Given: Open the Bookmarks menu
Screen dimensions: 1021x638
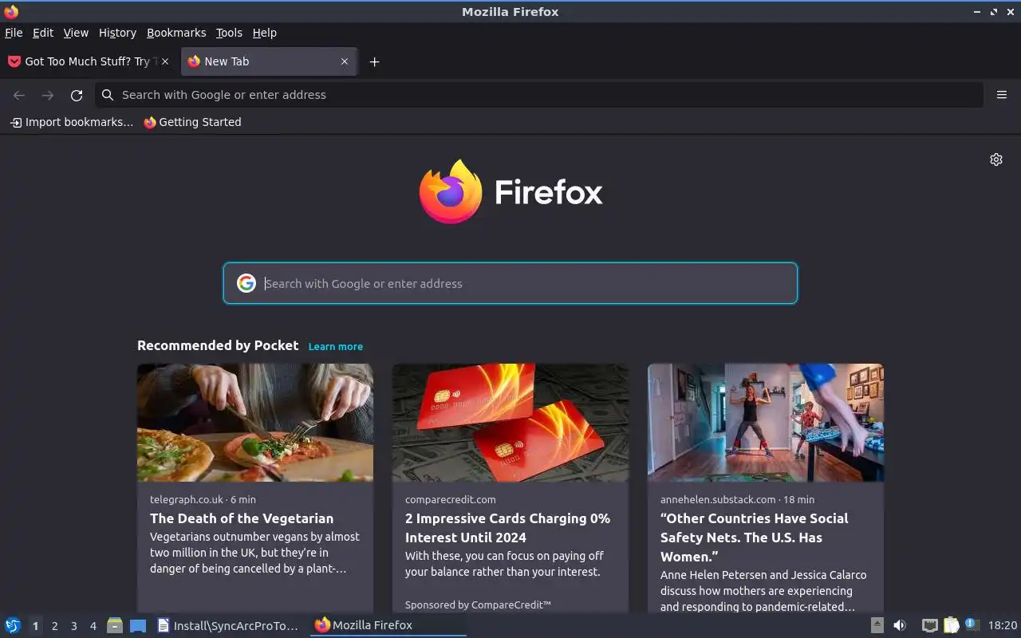Looking at the screenshot, I should pyautogui.click(x=176, y=33).
